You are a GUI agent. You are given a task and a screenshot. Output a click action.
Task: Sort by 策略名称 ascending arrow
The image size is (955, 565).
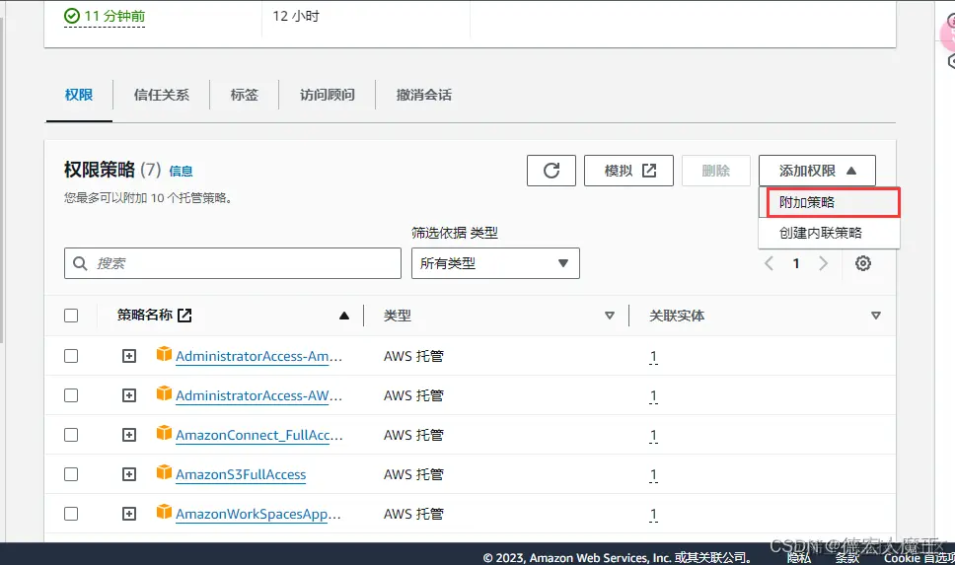pyautogui.click(x=344, y=316)
